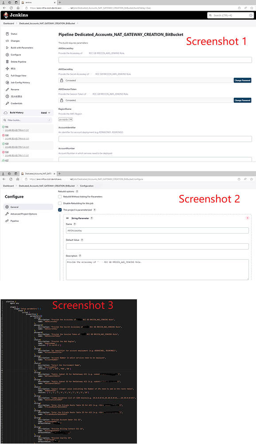The image size is (256, 444).
Task: Expand the Build History trend chevron
Action: click(x=49, y=113)
